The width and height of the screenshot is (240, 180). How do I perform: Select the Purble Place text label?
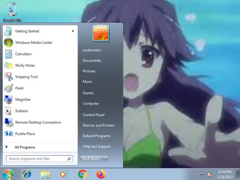point(25,134)
